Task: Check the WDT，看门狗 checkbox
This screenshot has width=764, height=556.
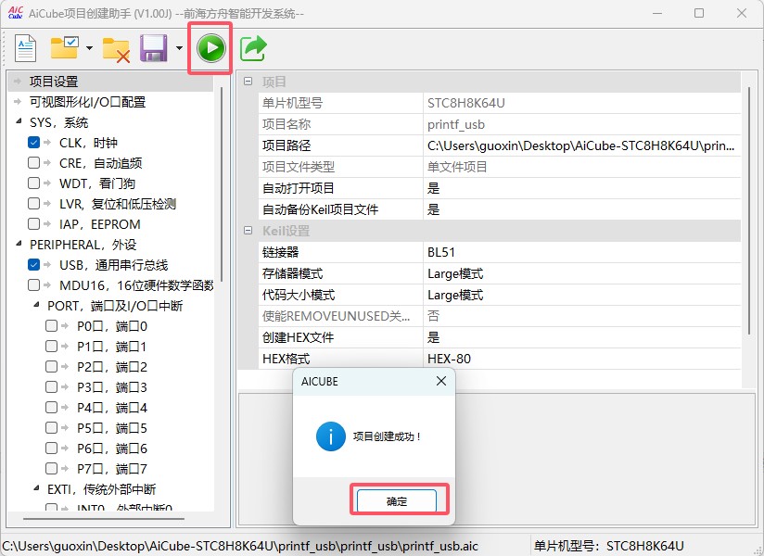Action: 34,183
